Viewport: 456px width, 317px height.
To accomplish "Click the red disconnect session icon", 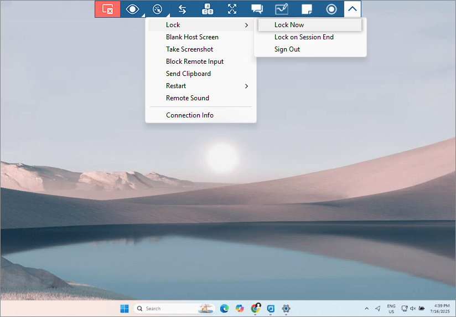I will click(x=108, y=9).
